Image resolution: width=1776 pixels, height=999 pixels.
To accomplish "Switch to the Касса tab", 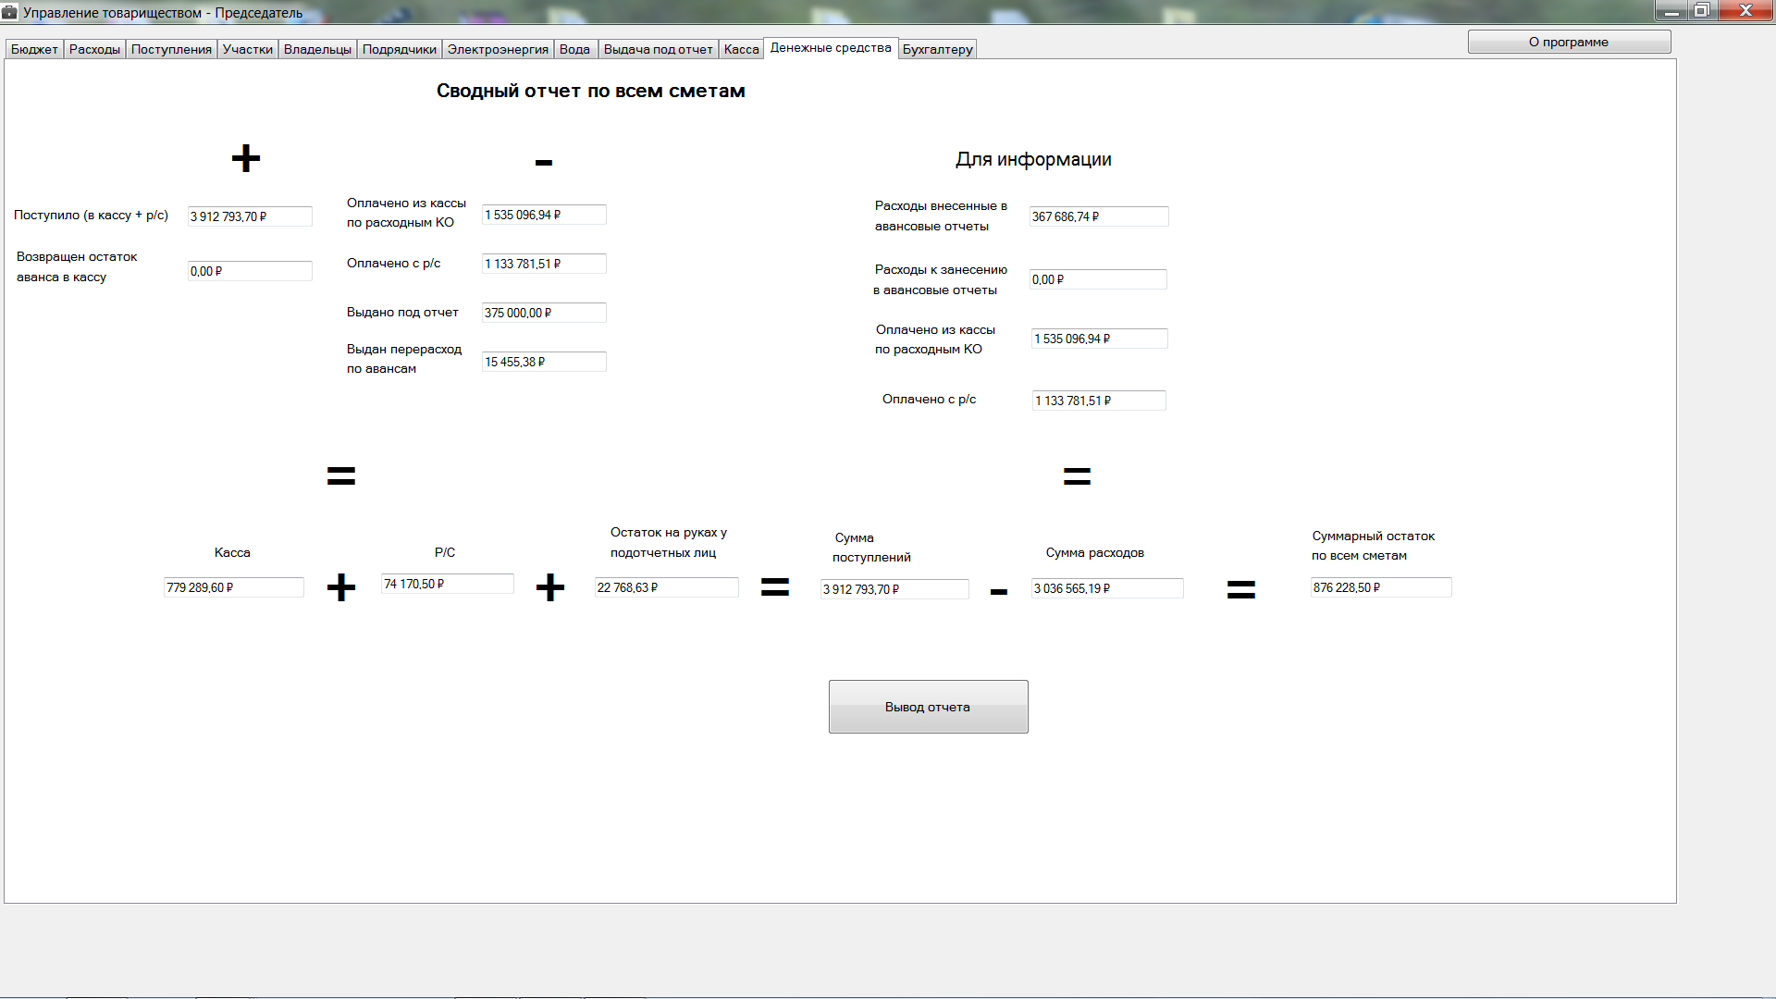I will point(741,49).
